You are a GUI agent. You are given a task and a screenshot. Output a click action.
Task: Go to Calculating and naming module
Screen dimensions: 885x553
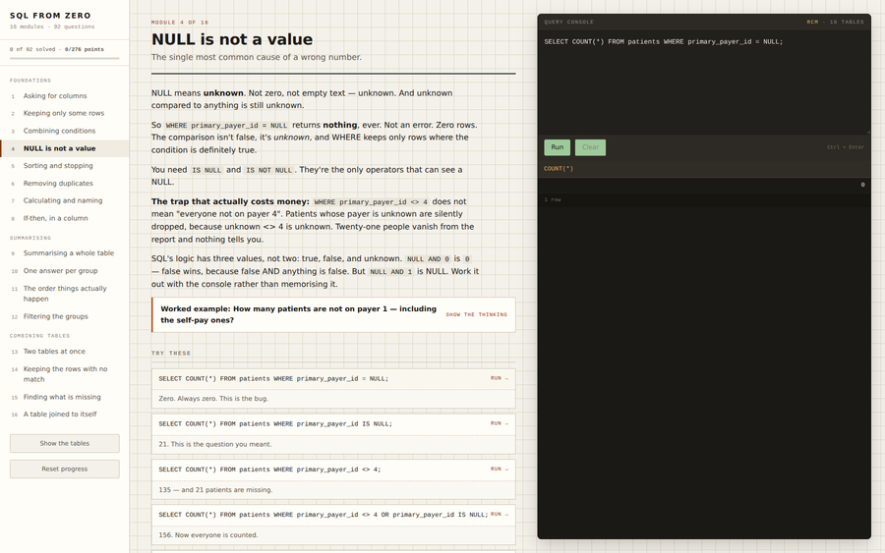[x=64, y=200]
